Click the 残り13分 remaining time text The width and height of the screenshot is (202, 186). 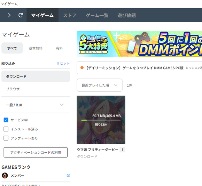tap(101, 124)
